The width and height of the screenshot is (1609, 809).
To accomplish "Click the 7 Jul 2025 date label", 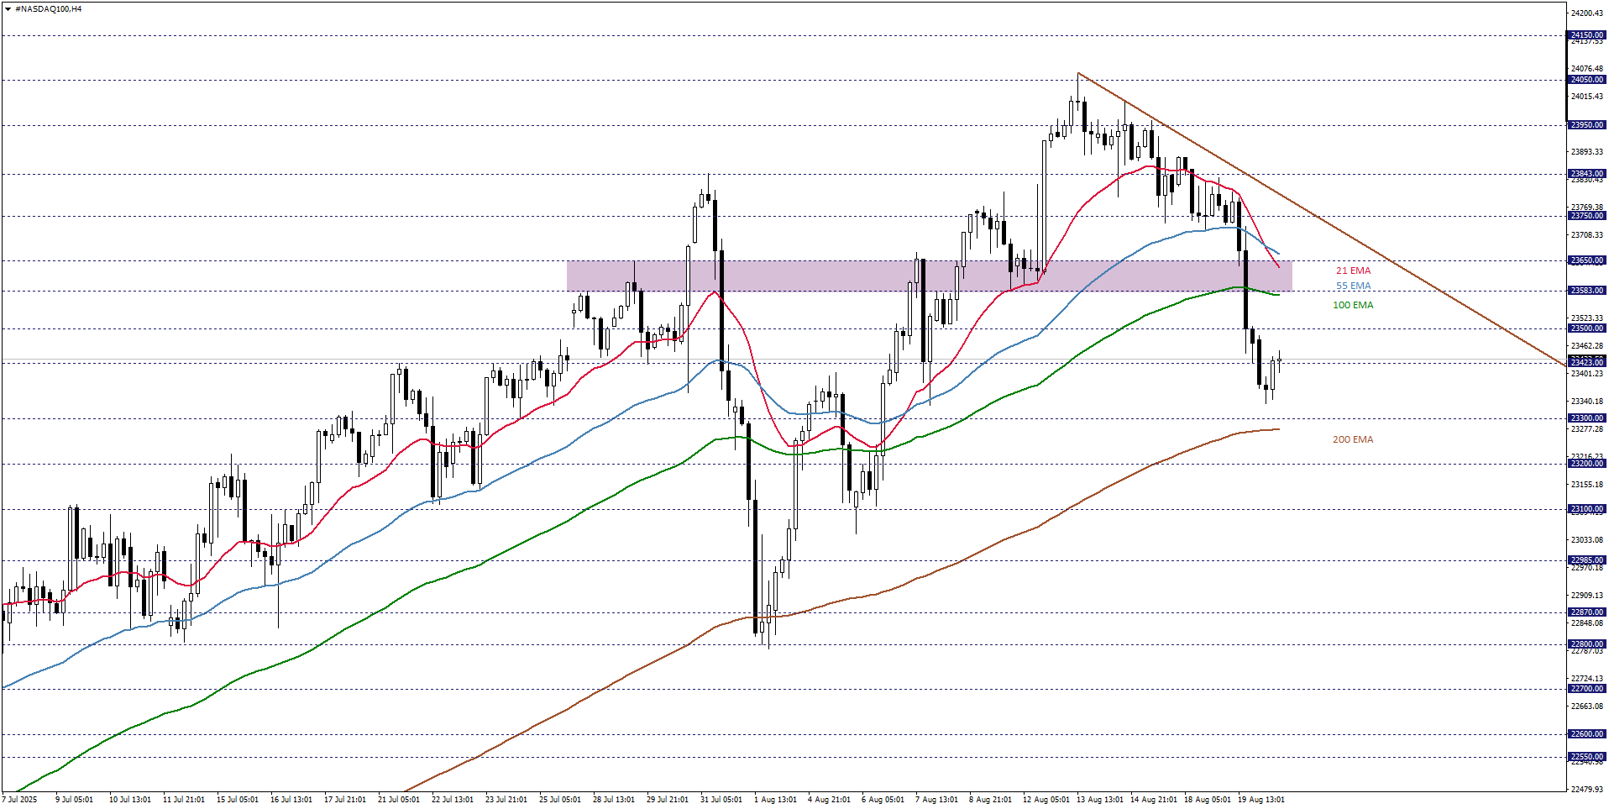I will [x=20, y=800].
